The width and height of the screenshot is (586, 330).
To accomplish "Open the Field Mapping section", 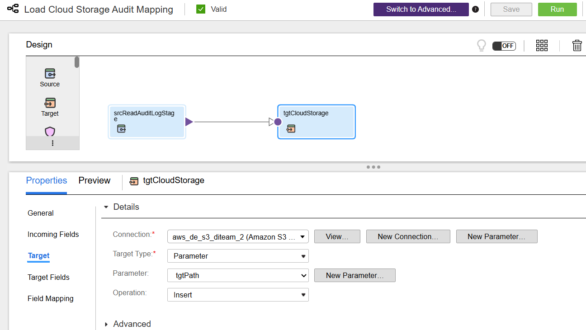I will 51,298.
